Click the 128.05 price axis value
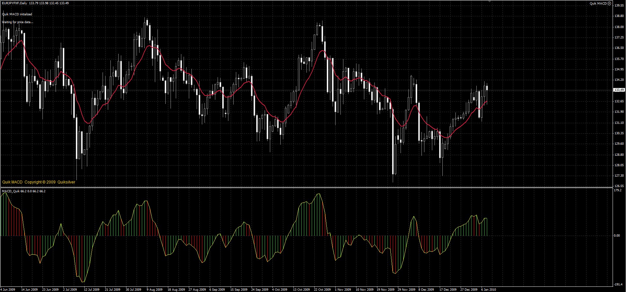The image size is (626, 292). point(619,165)
